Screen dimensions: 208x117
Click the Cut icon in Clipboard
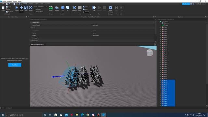7,9
